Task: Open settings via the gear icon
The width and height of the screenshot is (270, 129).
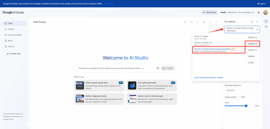Action: click(x=258, y=12)
